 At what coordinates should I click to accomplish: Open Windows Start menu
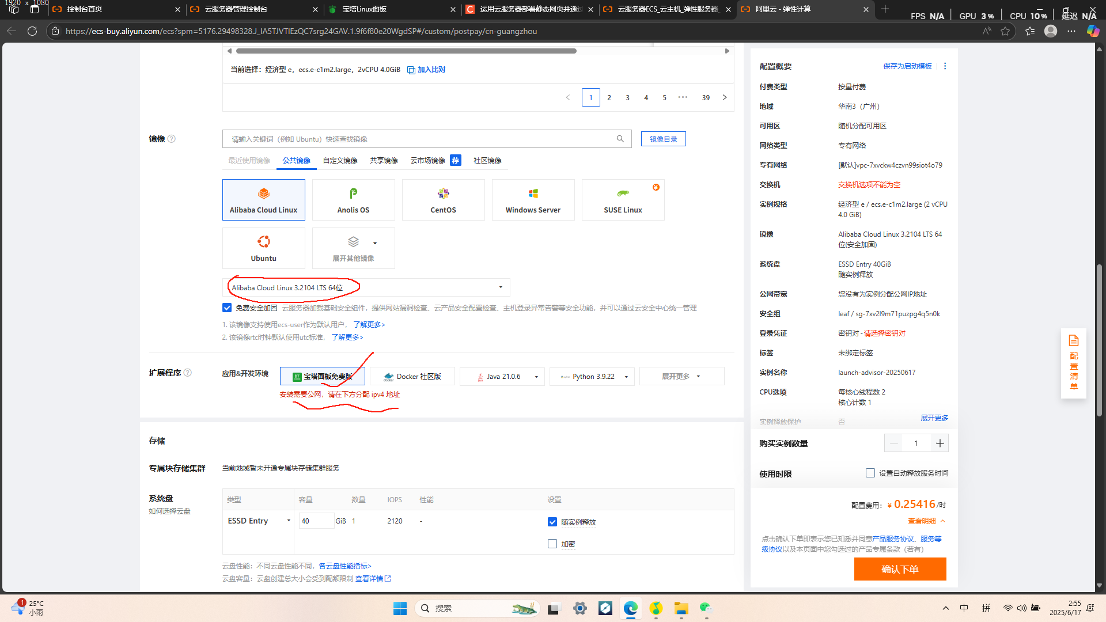click(400, 608)
